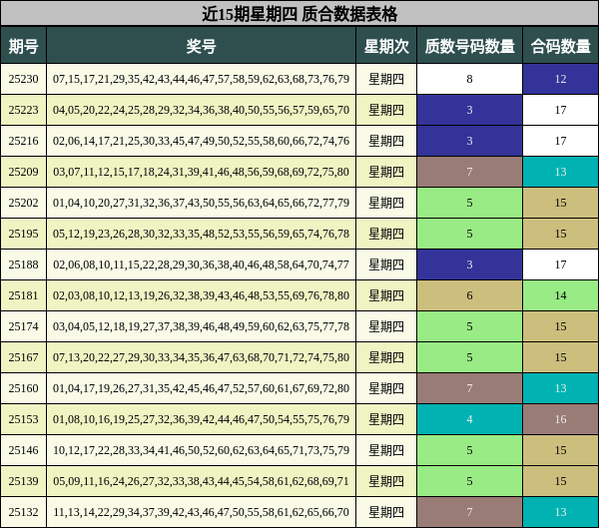Image resolution: width=599 pixels, height=528 pixels.
Task: Click issue number 25174
Action: click(23, 326)
